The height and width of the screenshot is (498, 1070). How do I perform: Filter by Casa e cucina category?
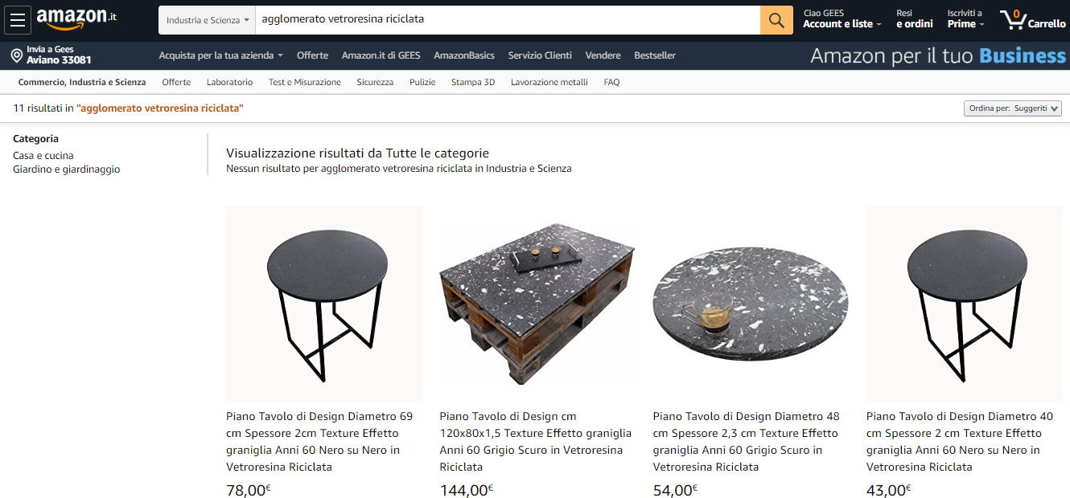coord(43,156)
